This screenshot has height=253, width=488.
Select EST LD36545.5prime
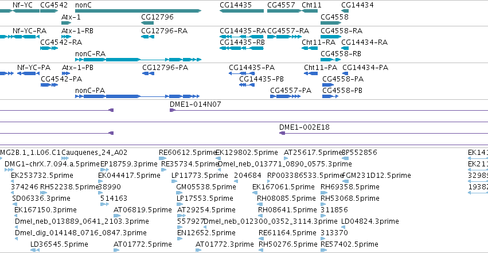coord(35,250)
